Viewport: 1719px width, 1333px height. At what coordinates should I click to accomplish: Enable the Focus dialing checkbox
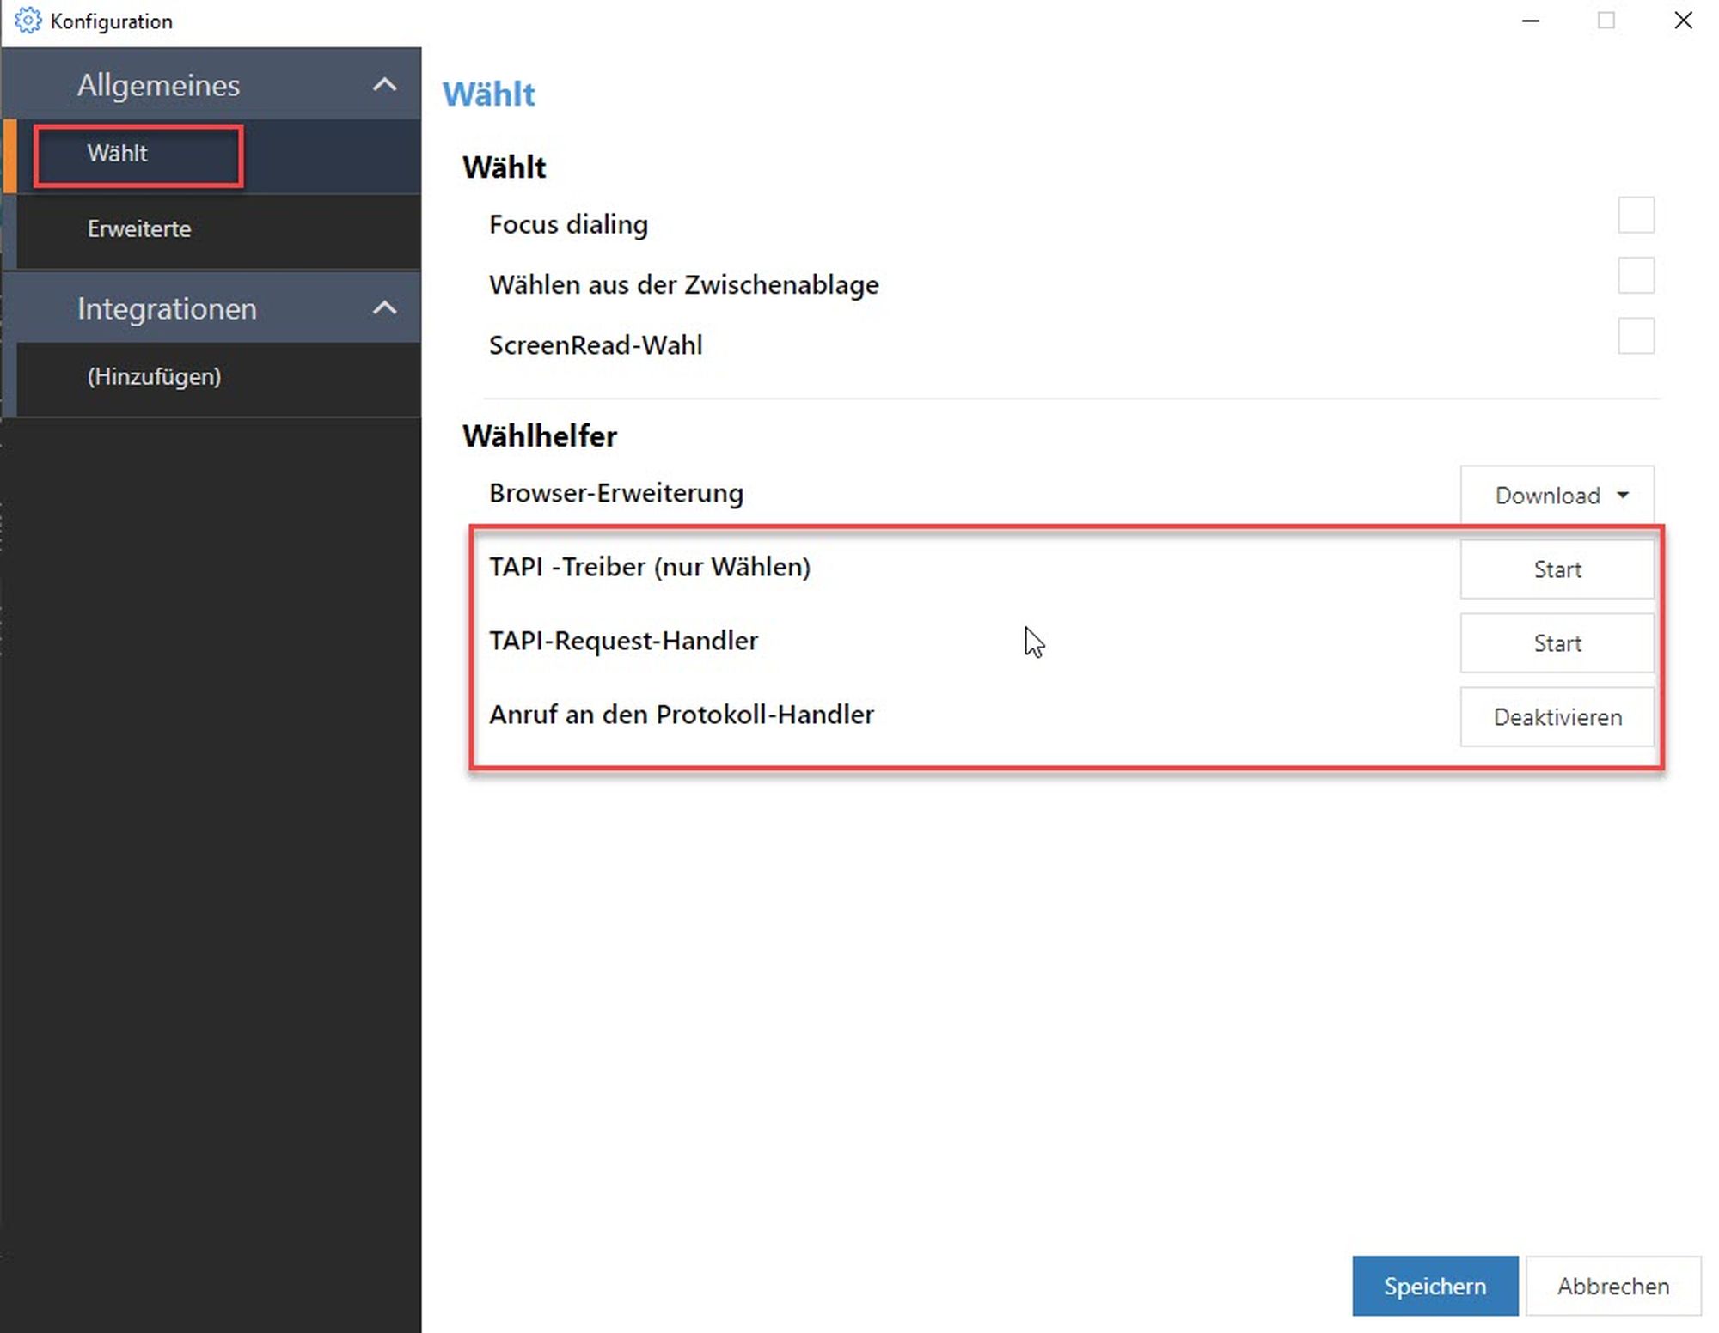click(1635, 215)
